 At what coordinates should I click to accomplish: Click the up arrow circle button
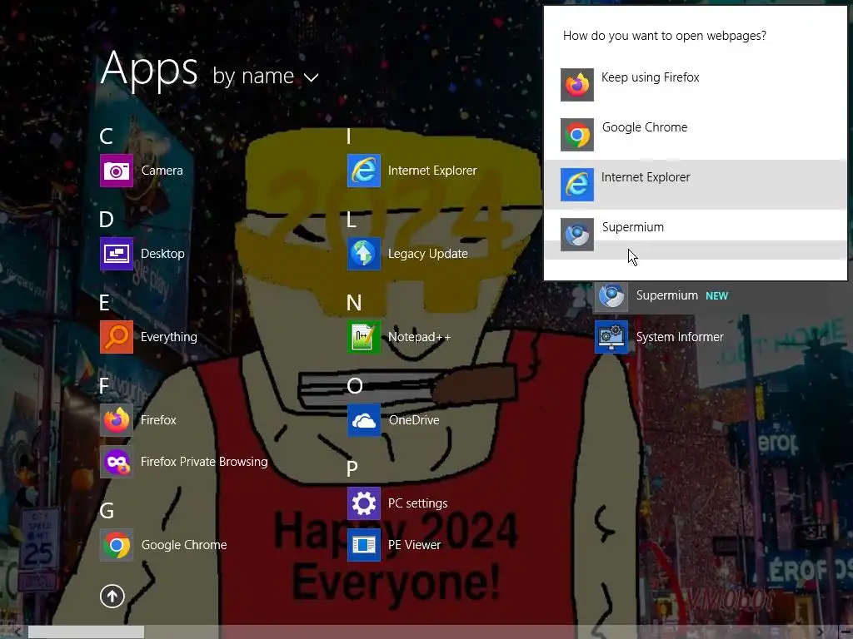tap(112, 596)
